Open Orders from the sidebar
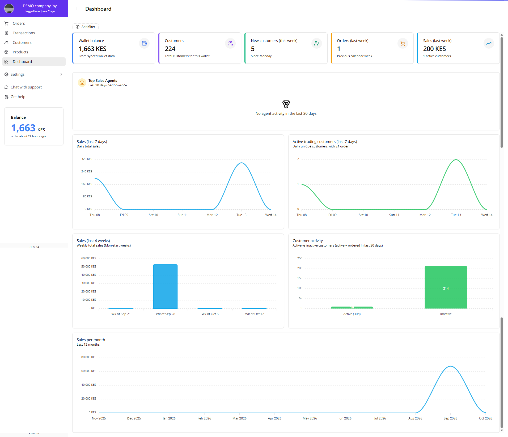This screenshot has height=437, width=508. point(34,23)
